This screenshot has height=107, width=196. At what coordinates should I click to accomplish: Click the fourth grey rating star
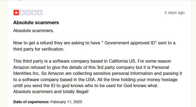pyautogui.click(x=34, y=13)
